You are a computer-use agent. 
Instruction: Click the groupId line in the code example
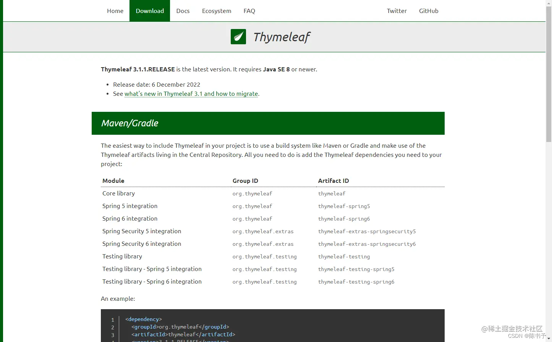(180, 327)
